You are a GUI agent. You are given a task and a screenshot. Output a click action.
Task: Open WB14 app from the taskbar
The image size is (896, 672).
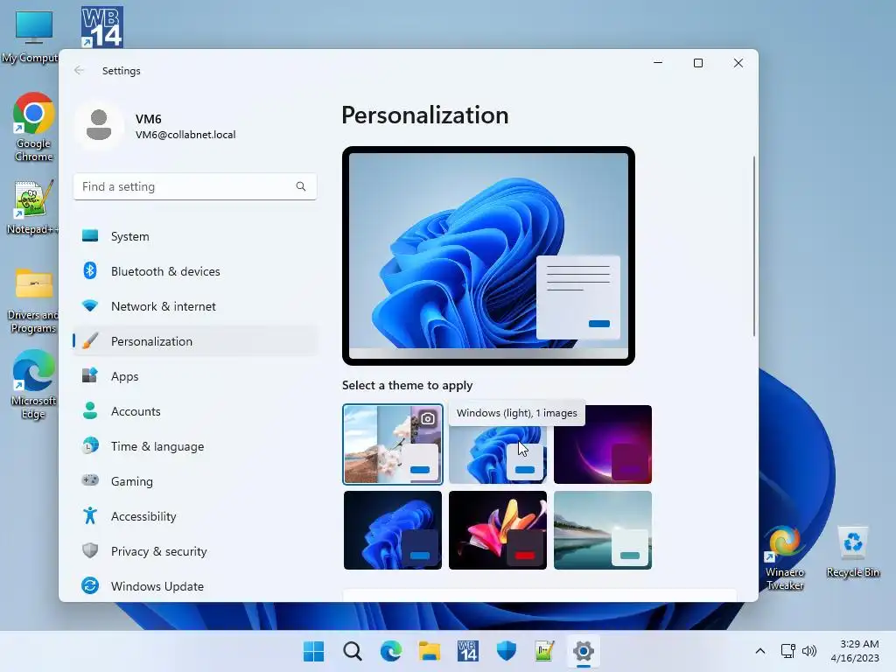click(468, 651)
